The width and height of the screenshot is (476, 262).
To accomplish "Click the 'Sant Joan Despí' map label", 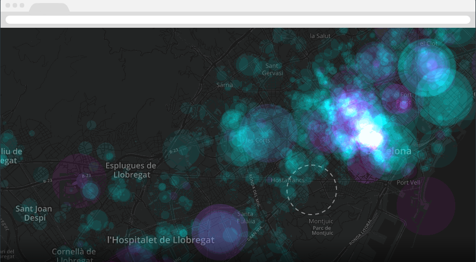I will (34, 213).
